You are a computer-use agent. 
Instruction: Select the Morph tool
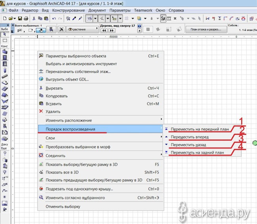[x=5, y=120]
